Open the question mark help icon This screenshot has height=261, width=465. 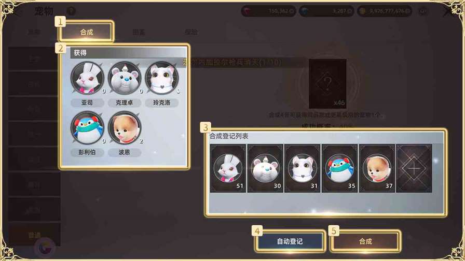pyautogui.click(x=71, y=11)
